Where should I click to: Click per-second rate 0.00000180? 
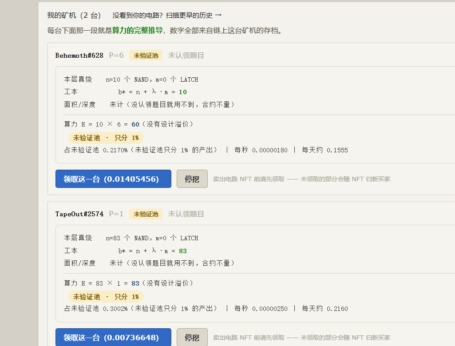pyautogui.click(x=270, y=150)
